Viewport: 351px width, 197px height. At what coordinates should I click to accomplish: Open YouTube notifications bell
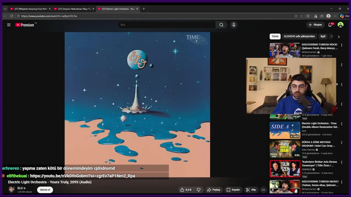click(x=330, y=25)
